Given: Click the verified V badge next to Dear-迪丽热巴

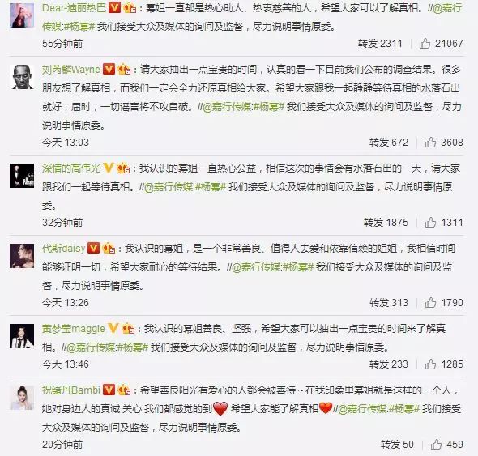Looking at the screenshot, I should point(114,7).
